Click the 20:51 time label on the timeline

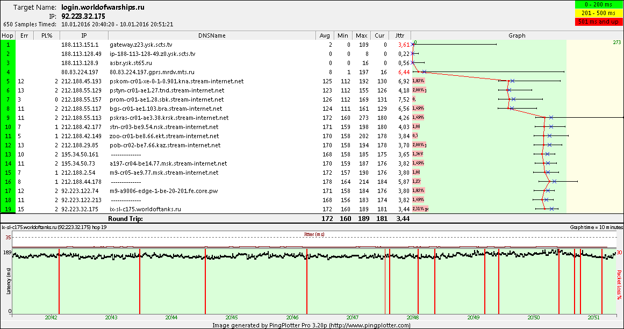[593, 318]
